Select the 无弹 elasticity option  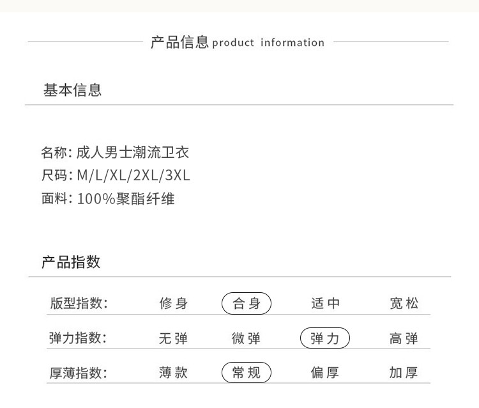[x=173, y=338]
